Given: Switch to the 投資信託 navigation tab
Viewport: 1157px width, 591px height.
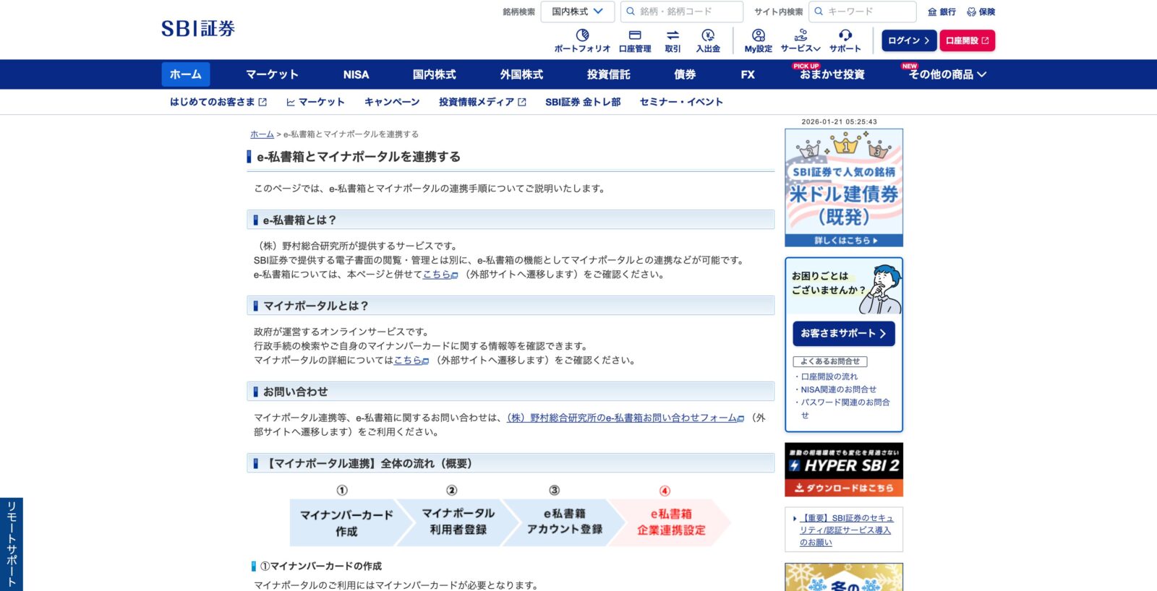Looking at the screenshot, I should click(608, 74).
